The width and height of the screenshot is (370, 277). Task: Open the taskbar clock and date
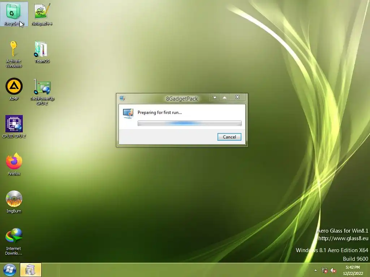pyautogui.click(x=353, y=270)
